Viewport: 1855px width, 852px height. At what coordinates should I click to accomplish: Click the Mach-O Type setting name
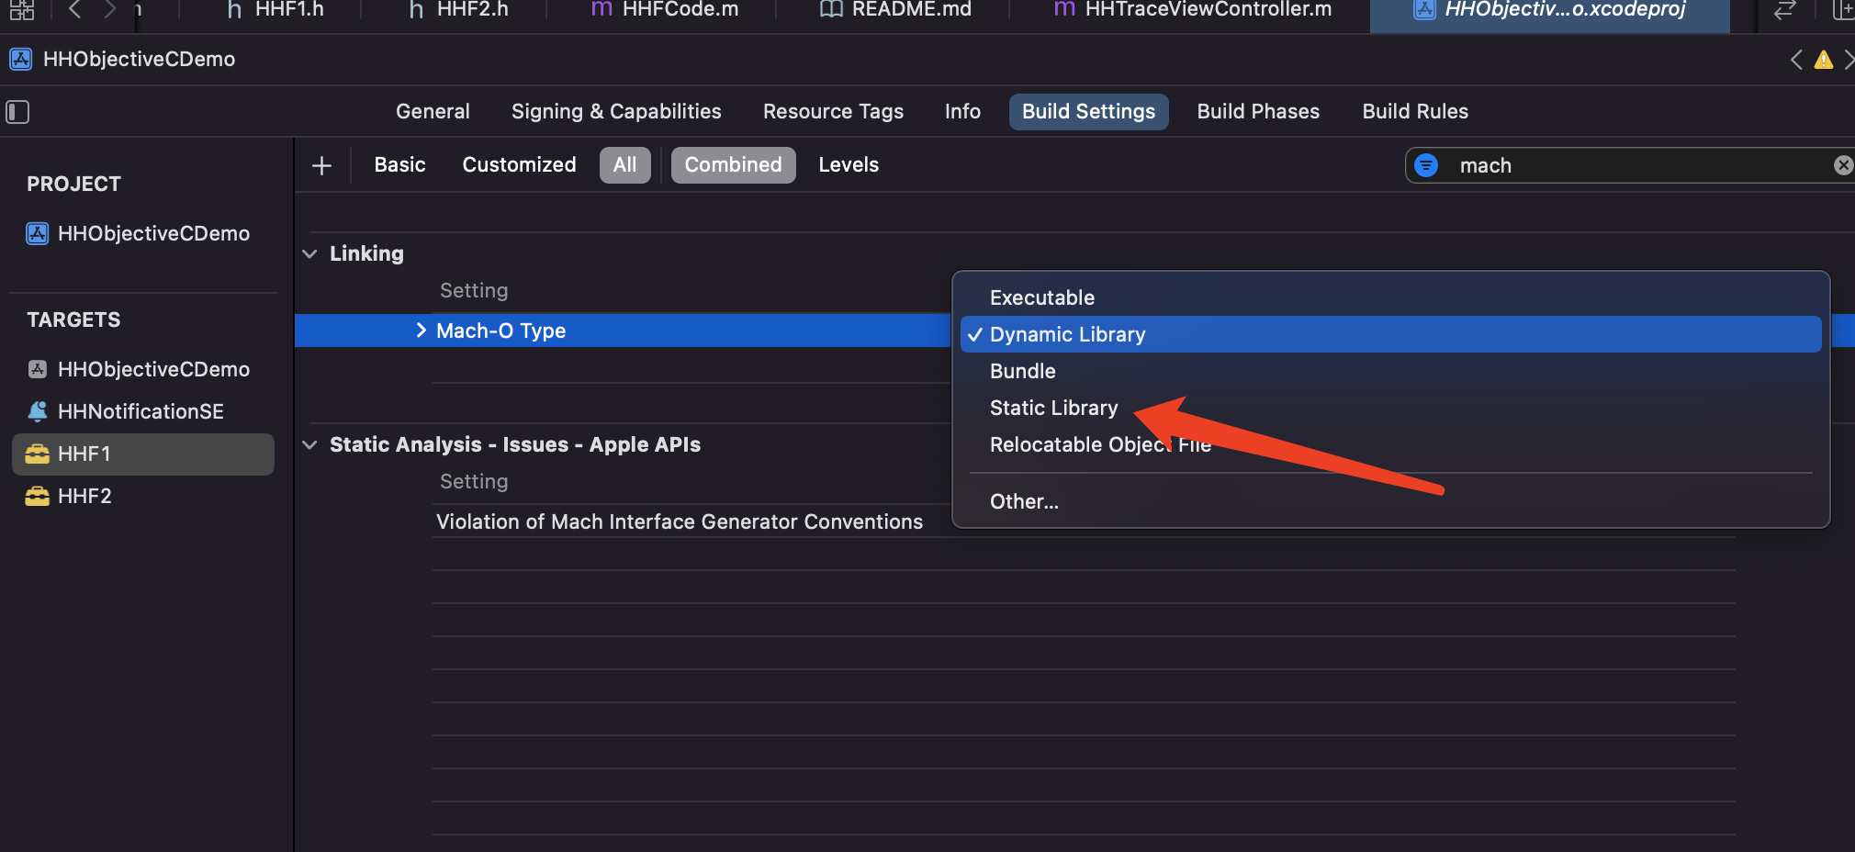coord(500,331)
